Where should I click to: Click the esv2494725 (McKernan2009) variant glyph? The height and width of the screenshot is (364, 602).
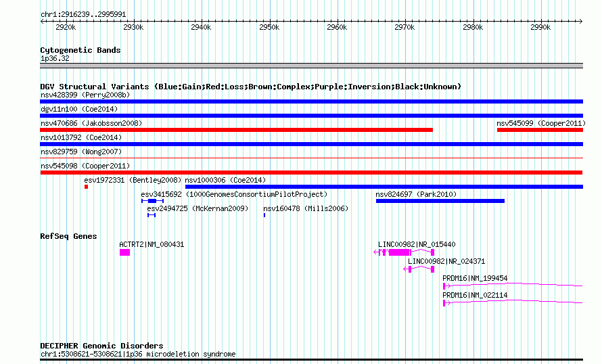tap(152, 215)
